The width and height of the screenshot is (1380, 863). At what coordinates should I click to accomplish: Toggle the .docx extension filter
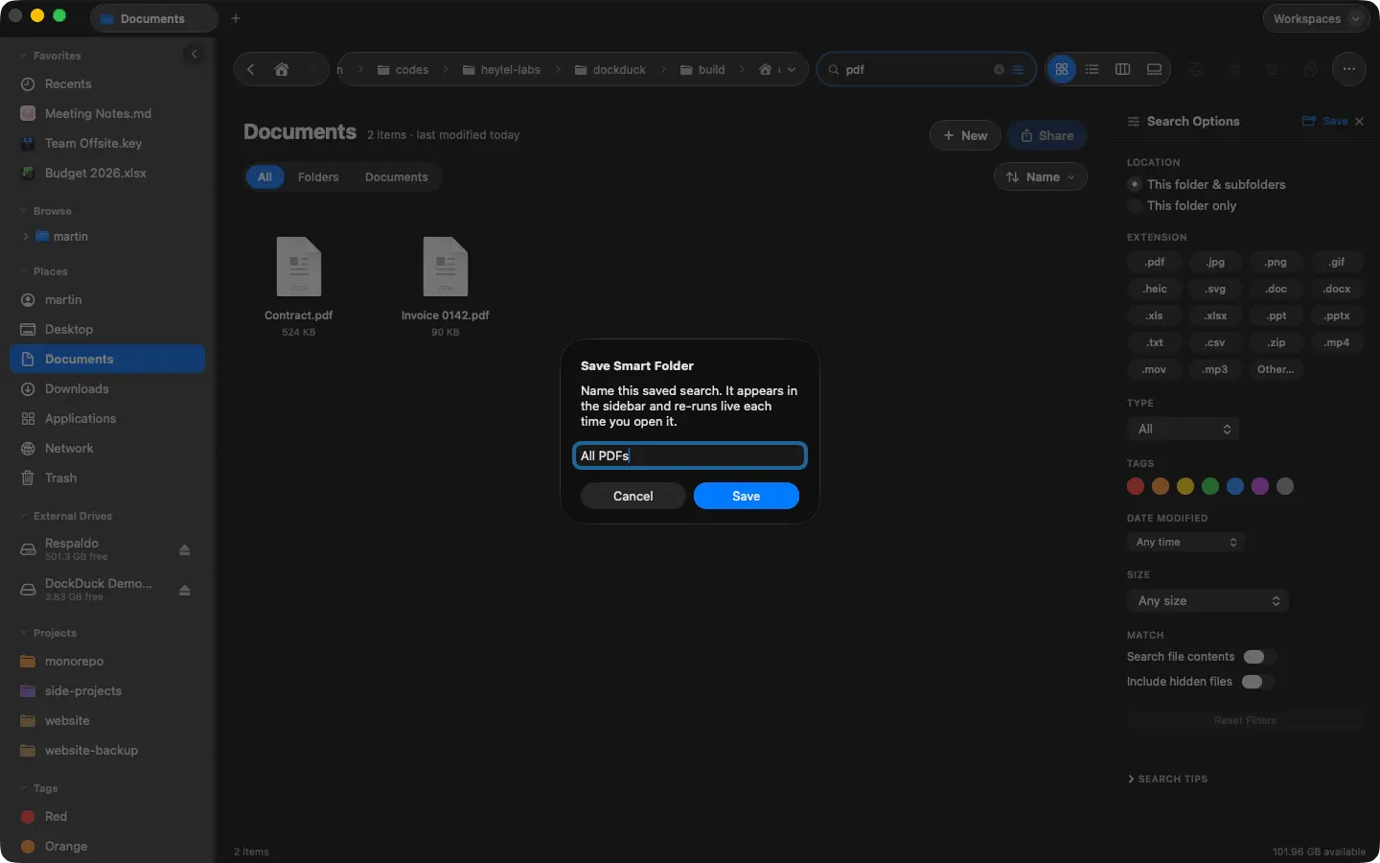(1336, 289)
